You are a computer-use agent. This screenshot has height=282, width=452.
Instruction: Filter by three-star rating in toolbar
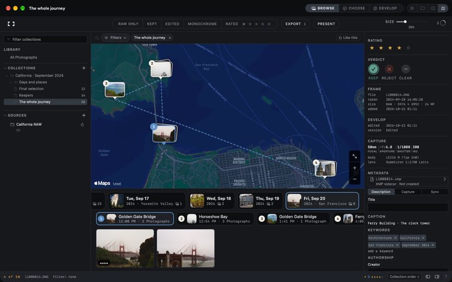256,24
